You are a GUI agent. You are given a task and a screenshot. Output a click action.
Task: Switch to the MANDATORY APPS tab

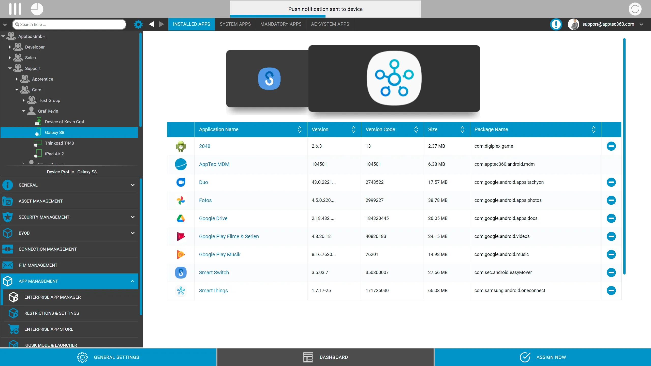point(281,24)
